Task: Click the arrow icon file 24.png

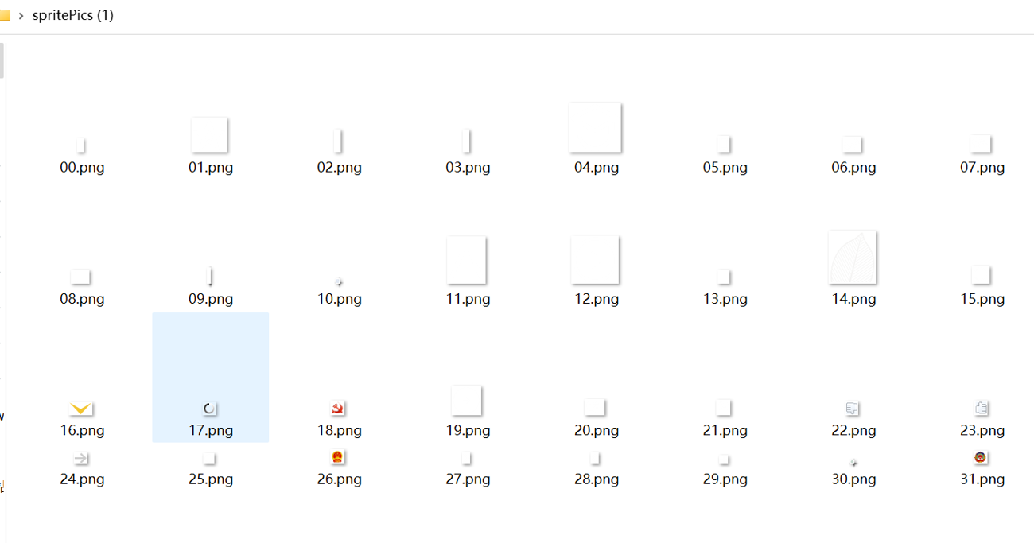Action: point(81,458)
